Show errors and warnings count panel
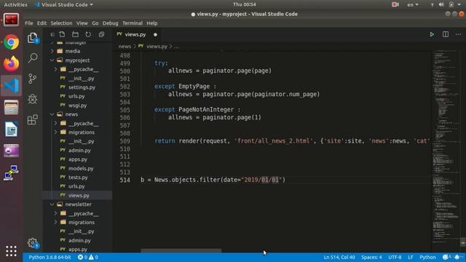The height and width of the screenshot is (262, 466). [x=87, y=257]
